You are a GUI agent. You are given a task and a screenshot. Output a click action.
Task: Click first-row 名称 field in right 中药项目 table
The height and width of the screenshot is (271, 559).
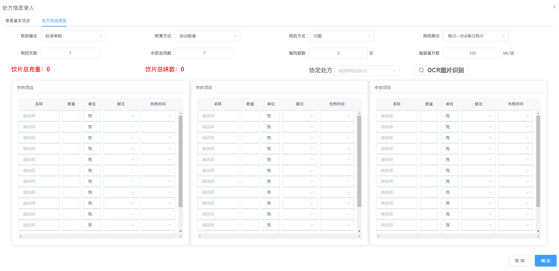click(x=397, y=116)
